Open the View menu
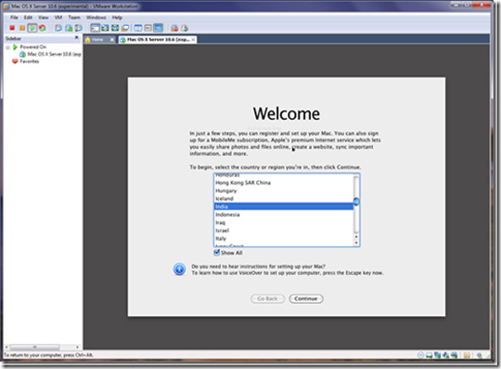Screen dimensions: 501x369 click(x=43, y=18)
